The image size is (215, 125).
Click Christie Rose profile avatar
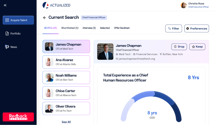[184, 5]
